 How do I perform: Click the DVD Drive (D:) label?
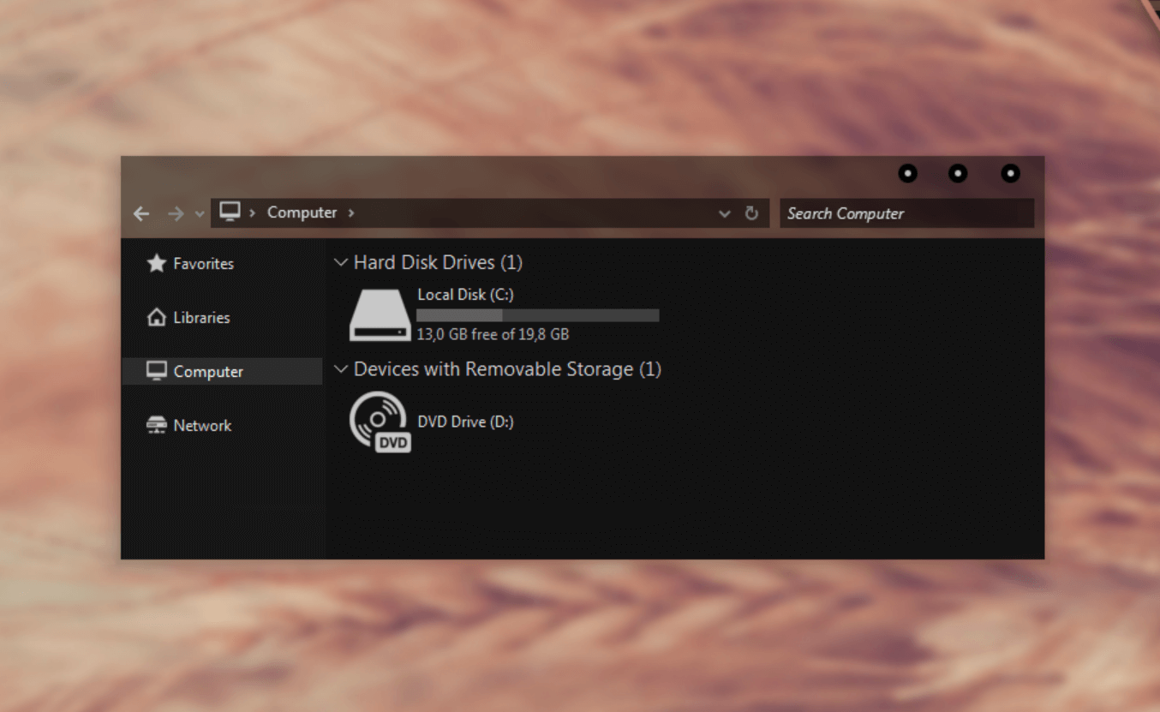(x=465, y=422)
